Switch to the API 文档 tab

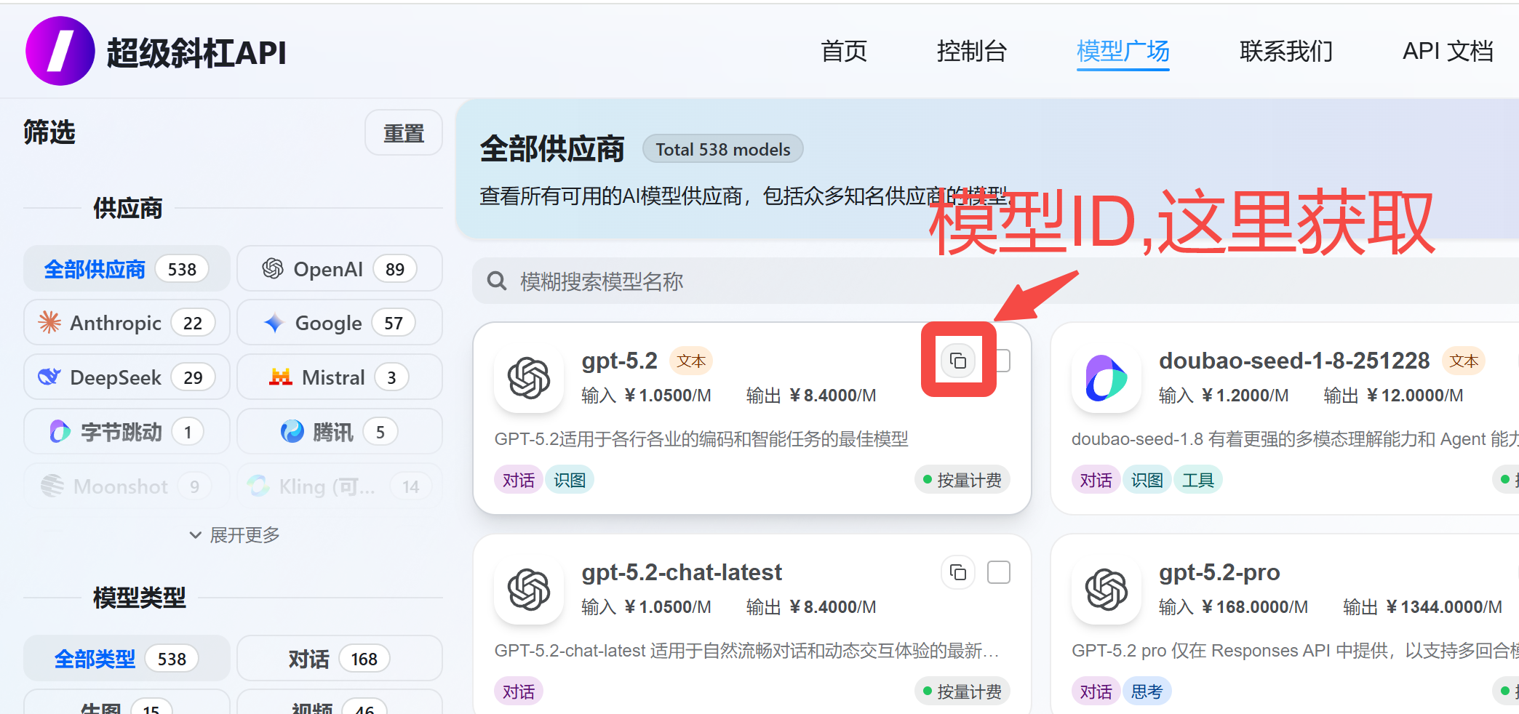tap(1448, 52)
